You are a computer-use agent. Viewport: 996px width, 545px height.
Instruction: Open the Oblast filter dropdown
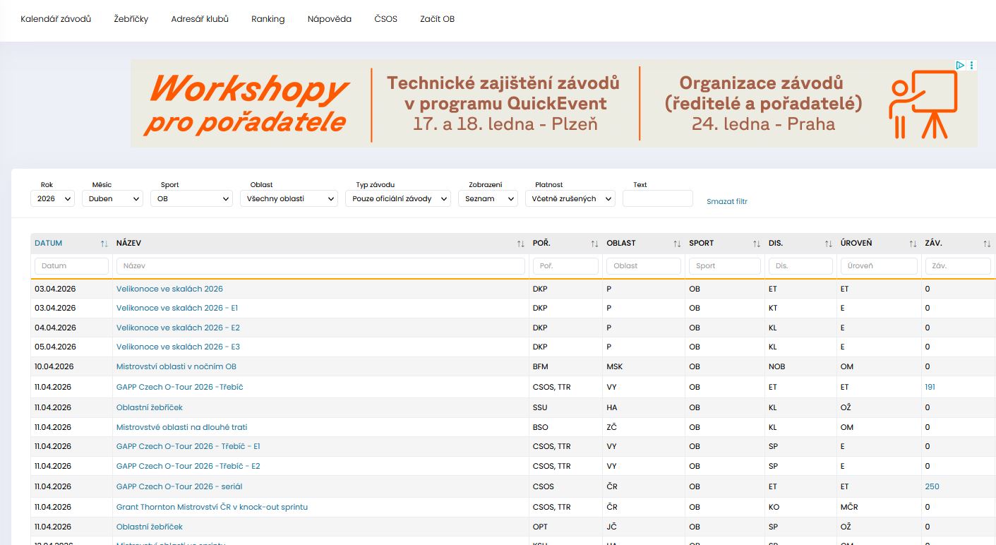click(x=289, y=199)
